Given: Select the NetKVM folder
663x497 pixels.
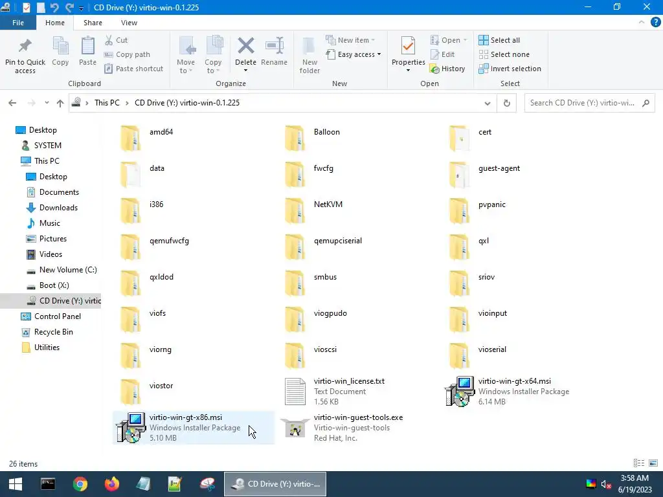Looking at the screenshot, I should [314, 210].
